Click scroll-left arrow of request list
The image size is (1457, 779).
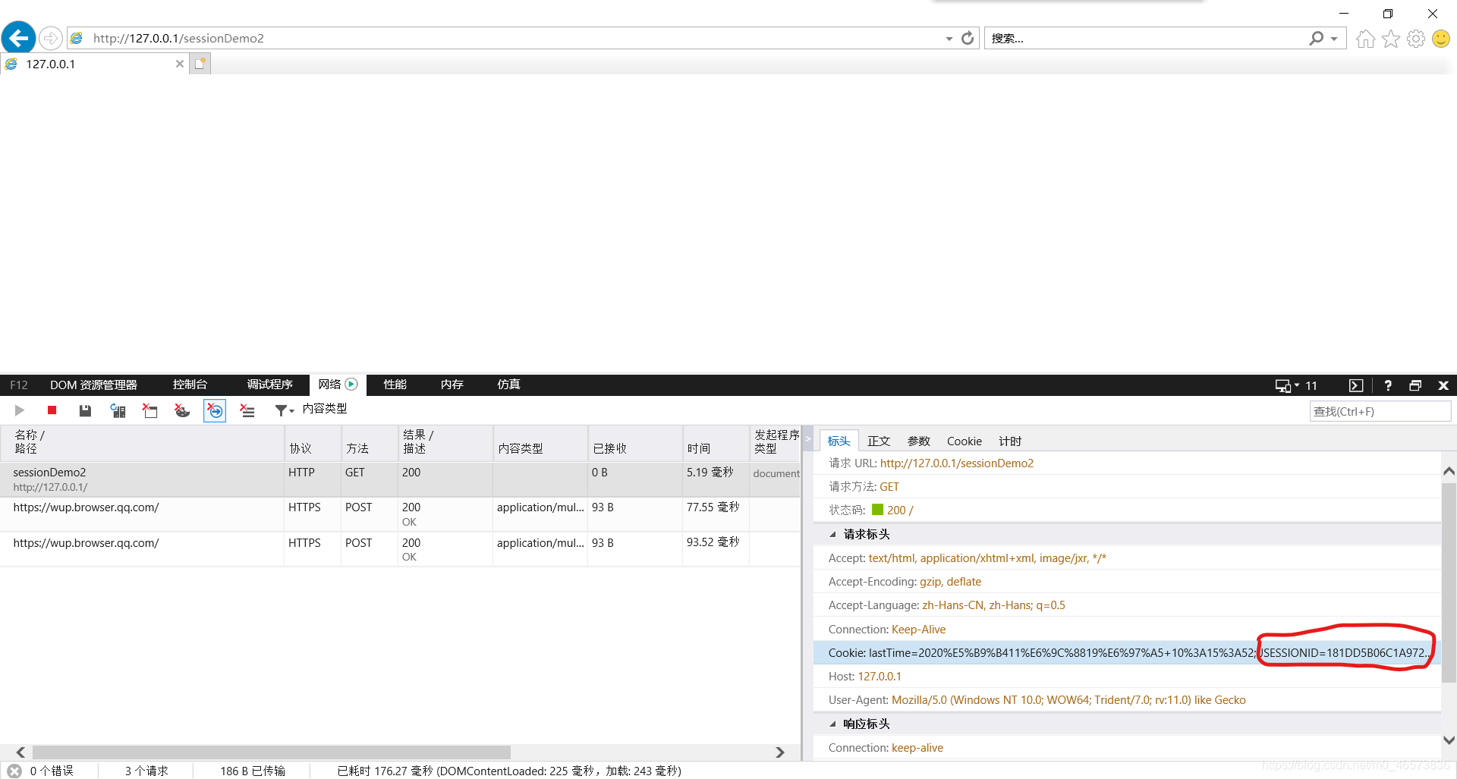pyautogui.click(x=21, y=752)
